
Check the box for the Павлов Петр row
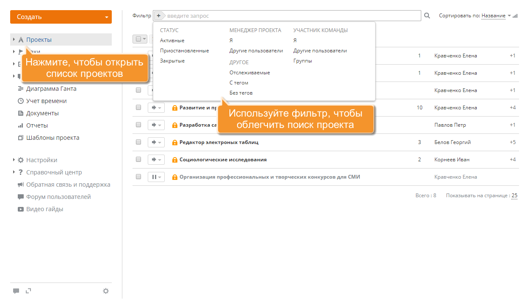138,125
